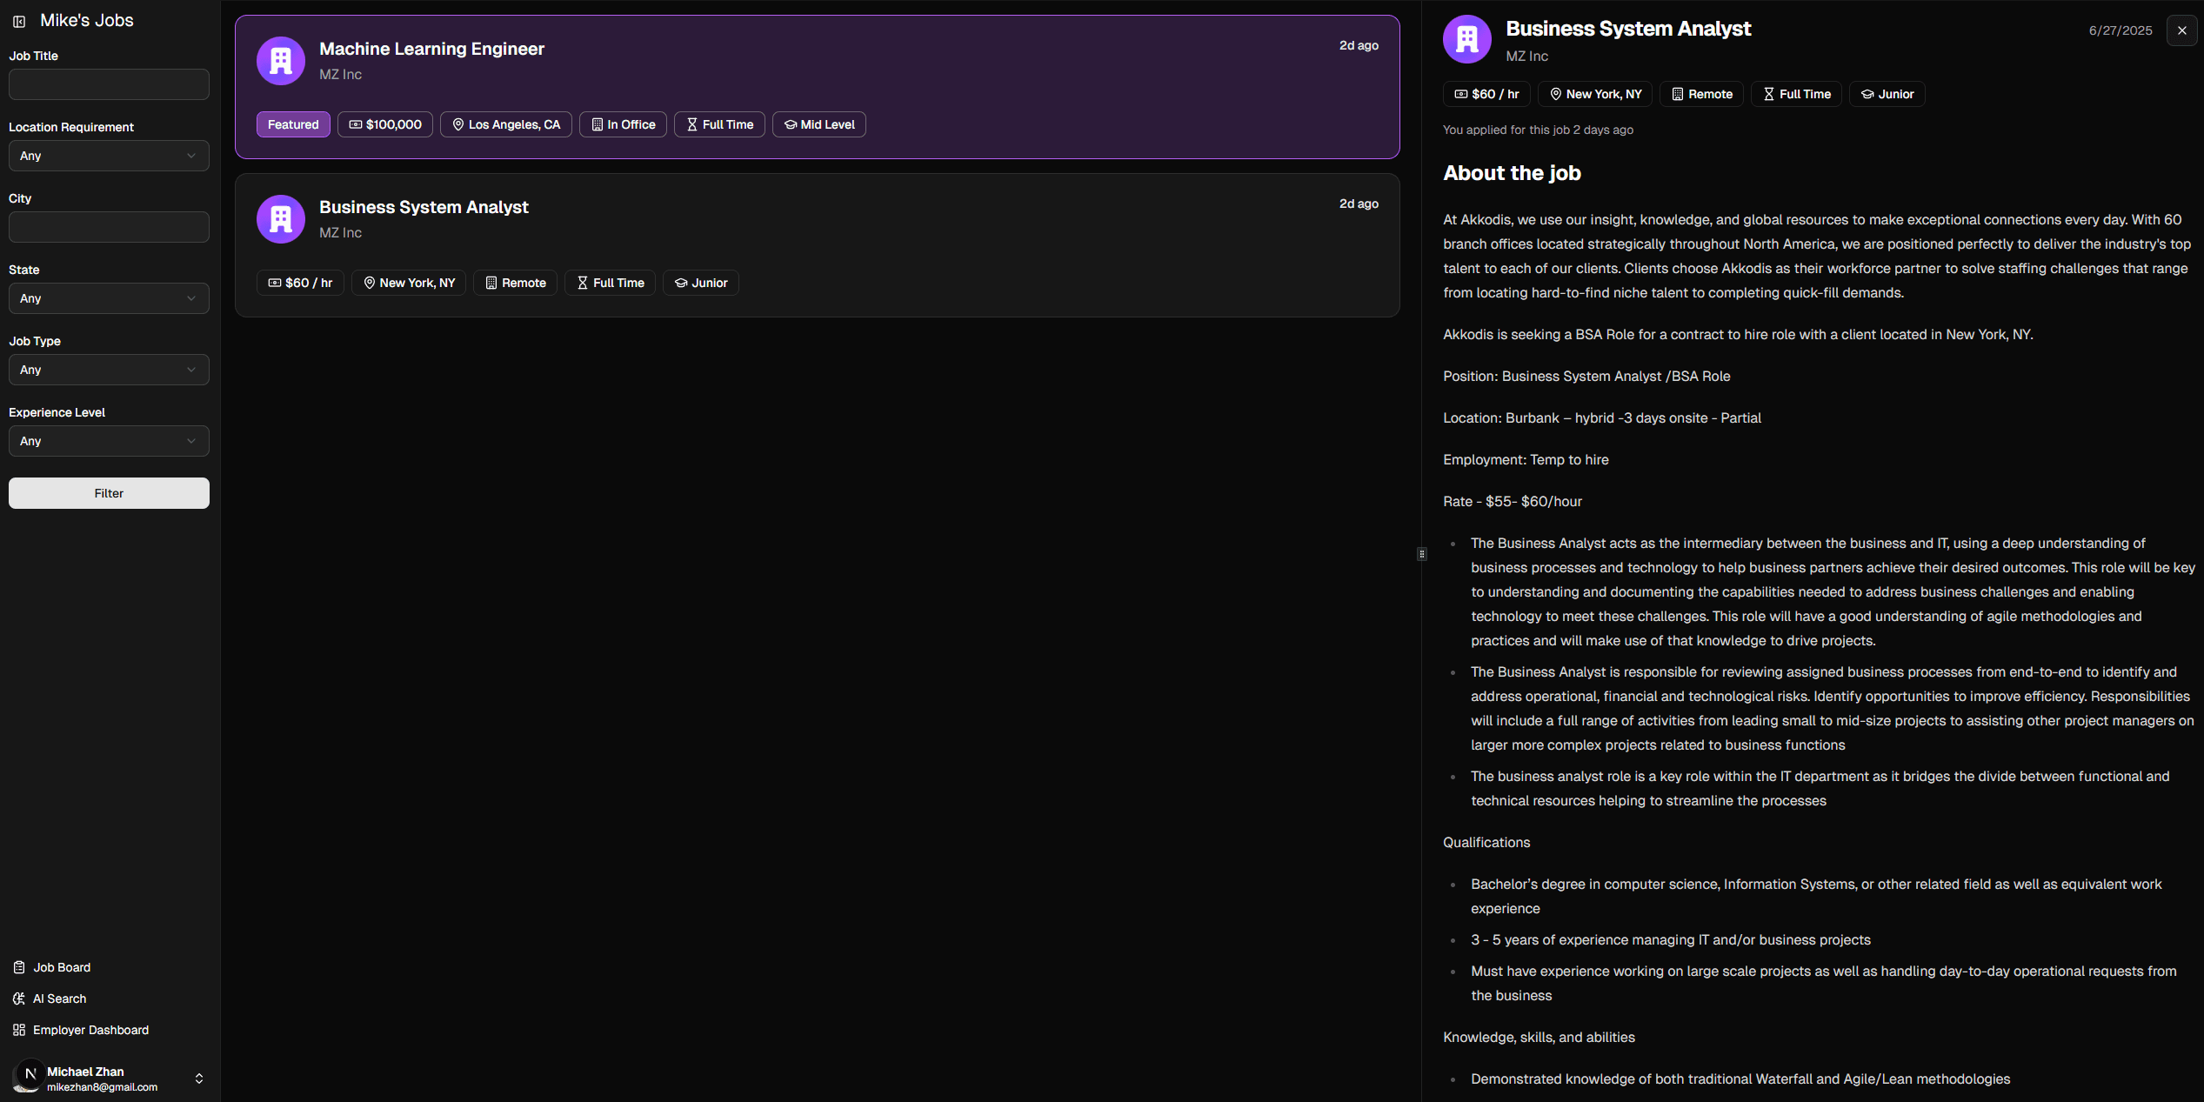Click the Full Time tag on Machine Learning Engineer card
The height and width of the screenshot is (1102, 2204).
tap(719, 124)
